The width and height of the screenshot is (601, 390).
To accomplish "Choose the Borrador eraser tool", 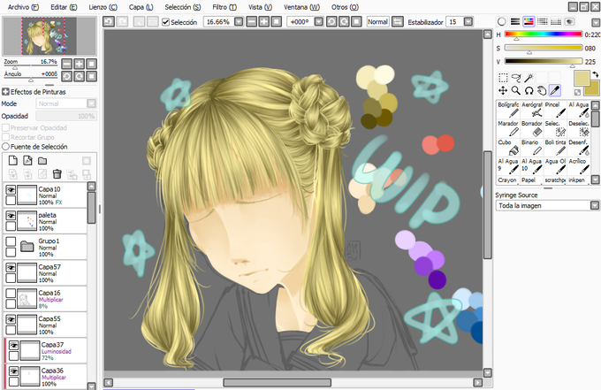I will coord(532,128).
